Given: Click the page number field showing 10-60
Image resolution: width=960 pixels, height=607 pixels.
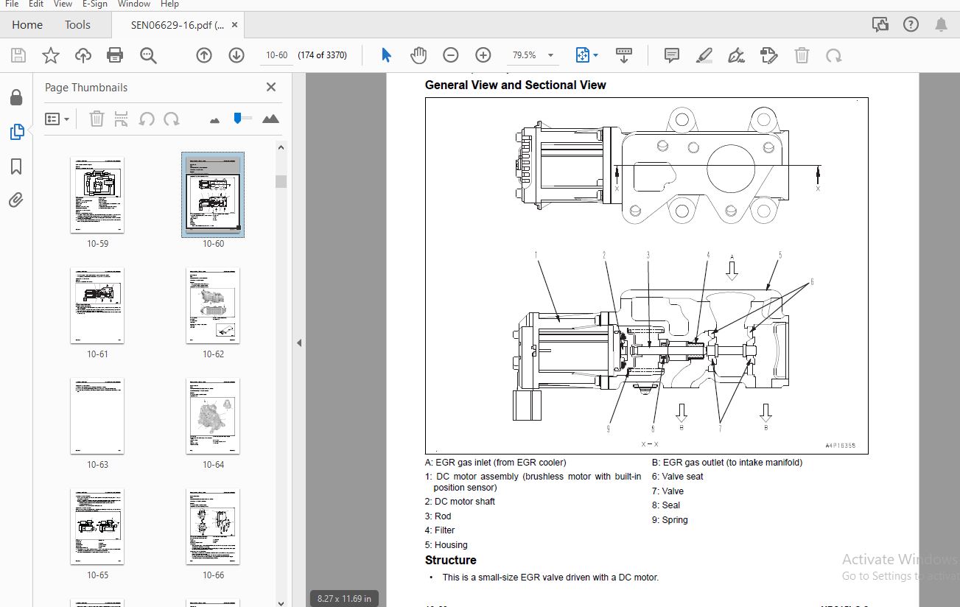Looking at the screenshot, I should 276,55.
